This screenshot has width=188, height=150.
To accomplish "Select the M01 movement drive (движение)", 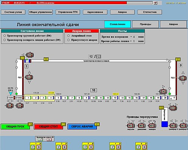I will pyautogui.click(x=141, y=125).
